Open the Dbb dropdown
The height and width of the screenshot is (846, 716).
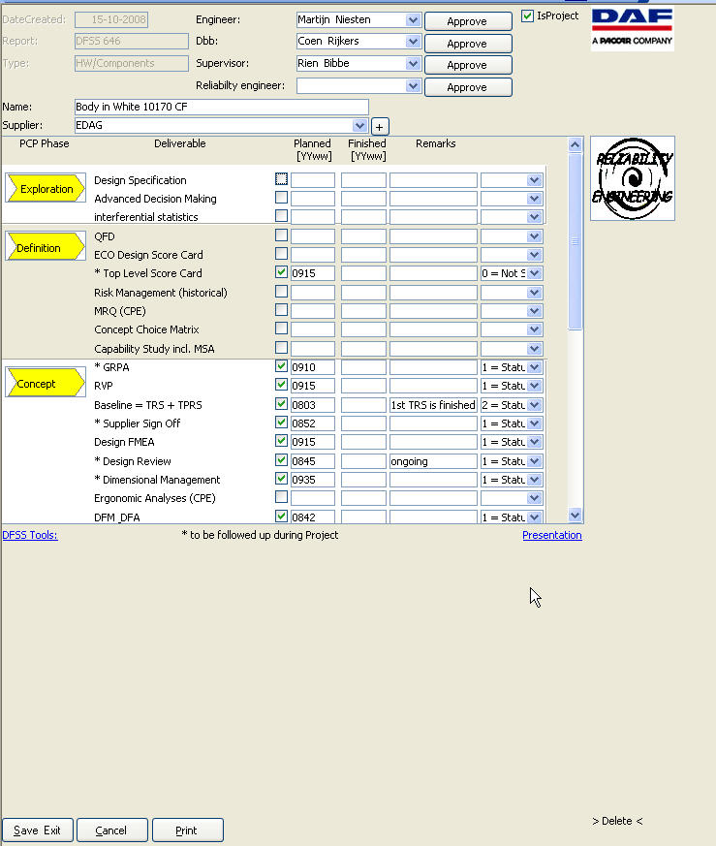[x=413, y=42]
